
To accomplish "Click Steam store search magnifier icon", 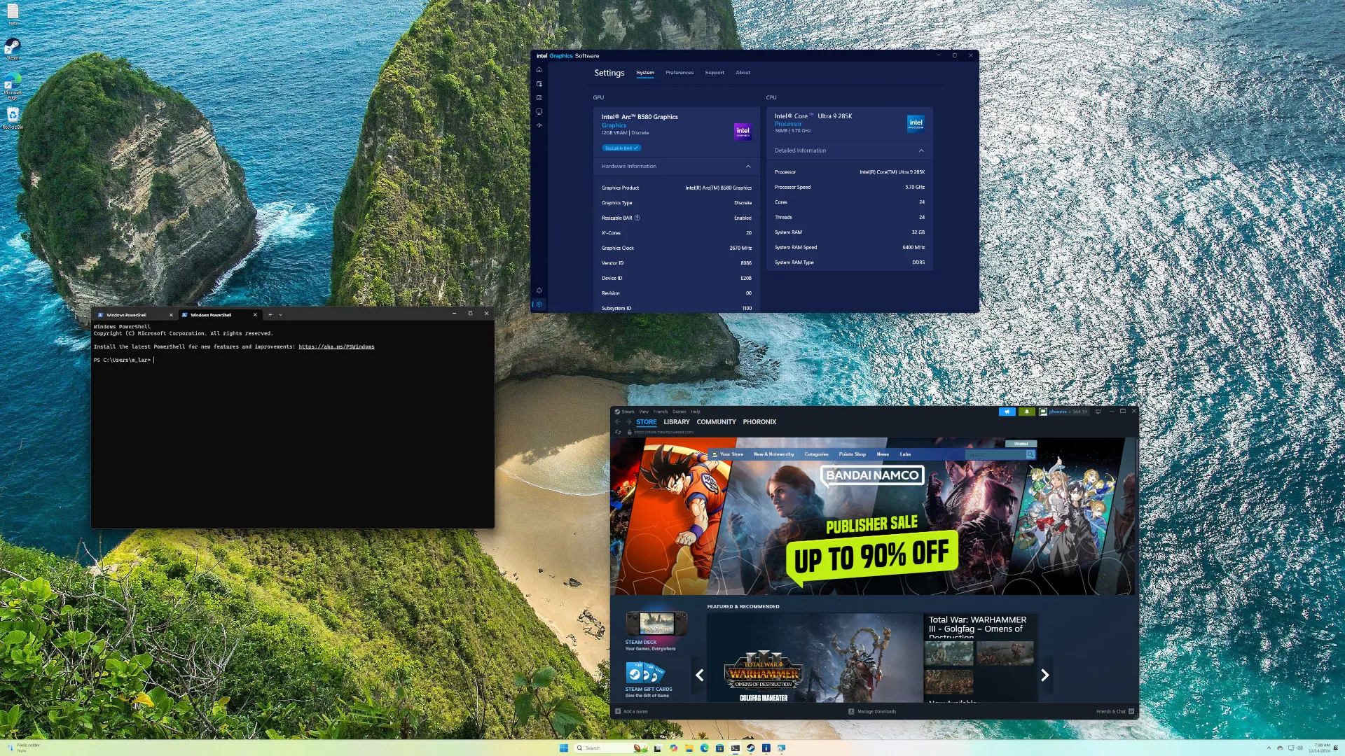I will (1030, 454).
